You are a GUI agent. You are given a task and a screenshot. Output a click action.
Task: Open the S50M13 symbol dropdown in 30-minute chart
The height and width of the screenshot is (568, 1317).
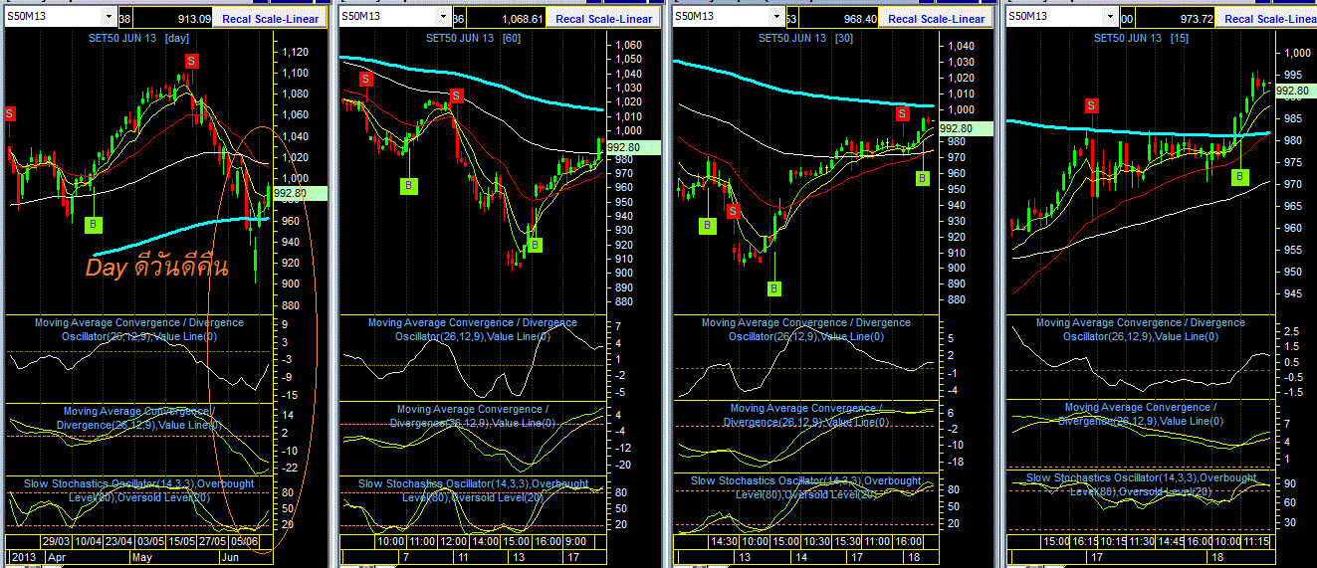point(776,17)
